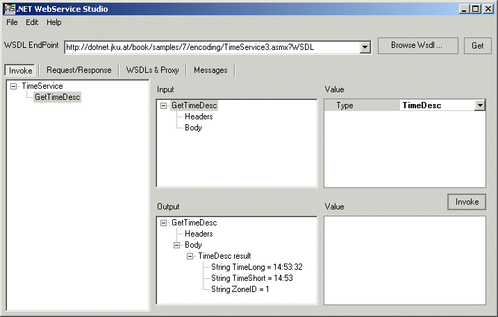Click the WSDL EndPoint URL field
498x317 pixels.
tap(212, 47)
